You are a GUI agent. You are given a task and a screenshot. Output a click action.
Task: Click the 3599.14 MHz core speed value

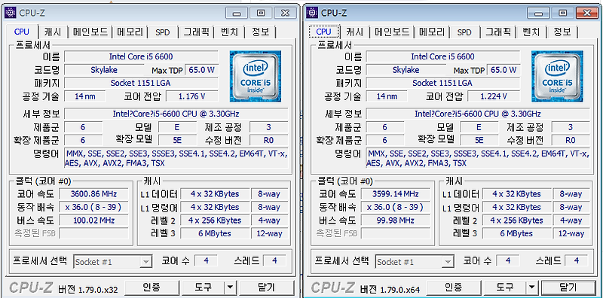click(x=396, y=193)
